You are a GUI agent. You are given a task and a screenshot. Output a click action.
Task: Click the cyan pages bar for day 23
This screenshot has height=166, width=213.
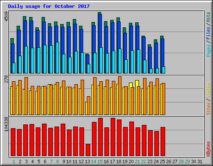(x=151, y=71)
